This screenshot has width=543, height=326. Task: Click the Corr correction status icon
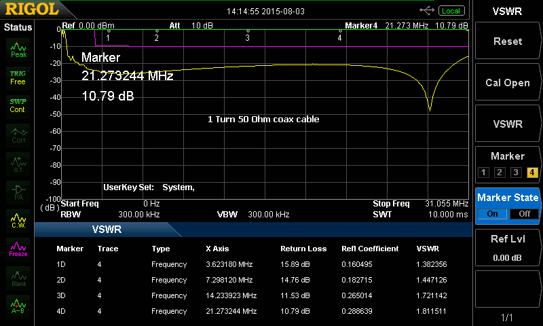click(18, 133)
